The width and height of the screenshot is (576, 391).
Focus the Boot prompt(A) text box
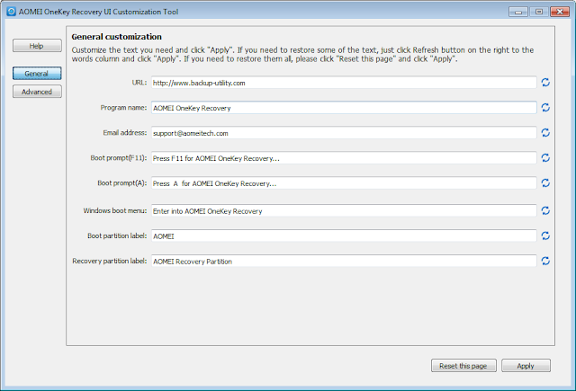tap(344, 183)
